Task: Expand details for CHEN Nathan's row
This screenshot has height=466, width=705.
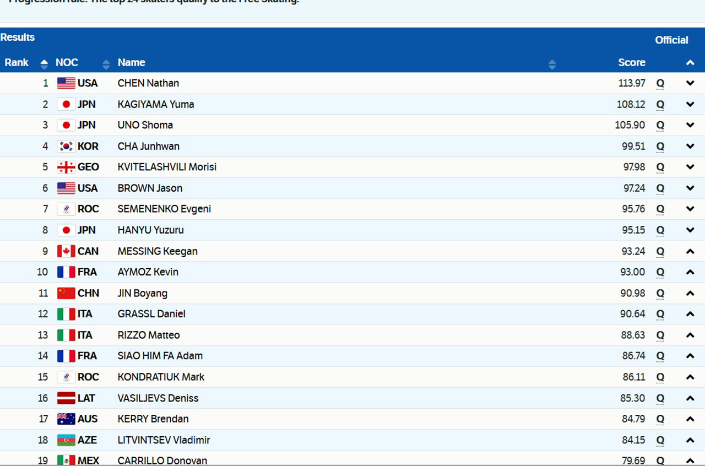Action: click(x=690, y=83)
